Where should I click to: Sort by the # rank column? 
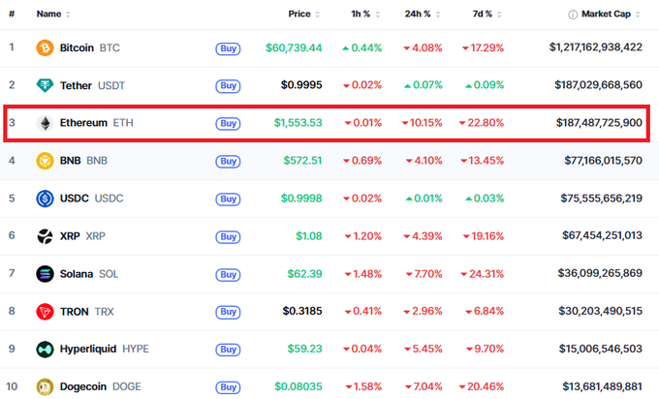coord(12,15)
